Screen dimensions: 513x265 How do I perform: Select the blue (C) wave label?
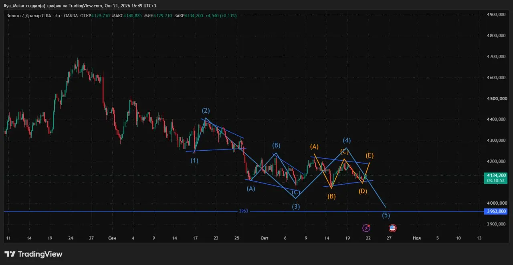[296, 192]
